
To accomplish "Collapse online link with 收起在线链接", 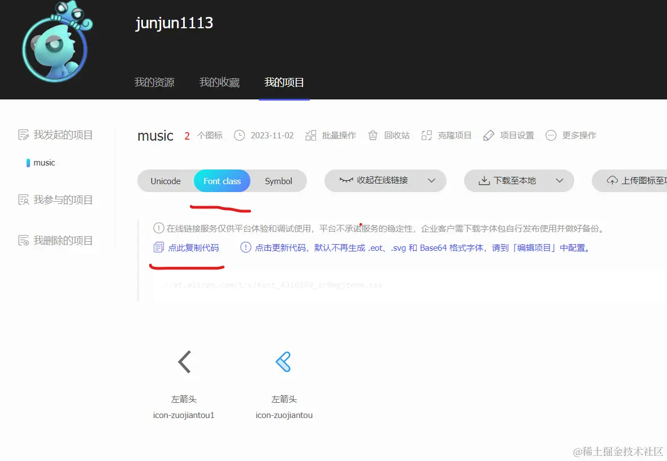I will pyautogui.click(x=382, y=180).
